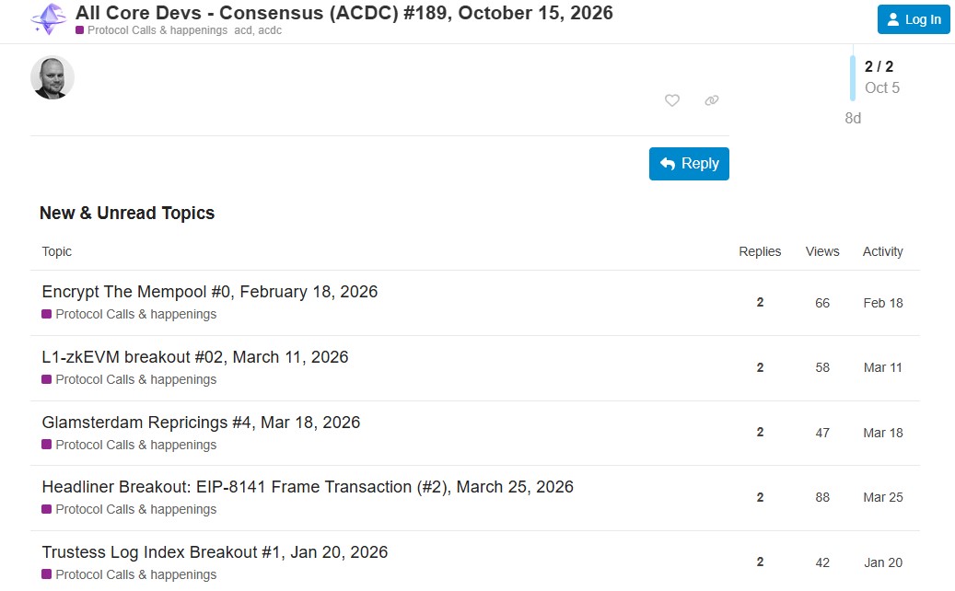Open Glamsterdam Repricings #4 topic
This screenshot has height=591, width=955.
pos(201,423)
